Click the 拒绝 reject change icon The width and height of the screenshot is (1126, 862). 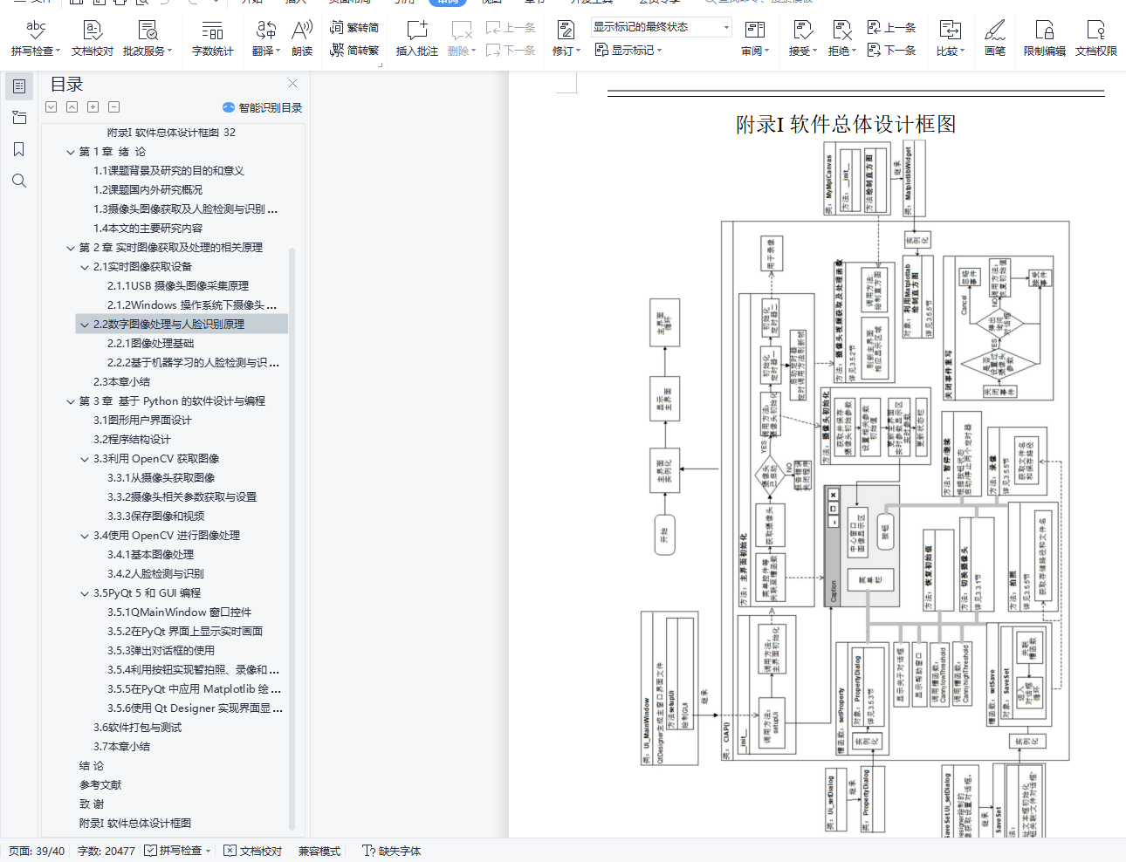(x=841, y=30)
